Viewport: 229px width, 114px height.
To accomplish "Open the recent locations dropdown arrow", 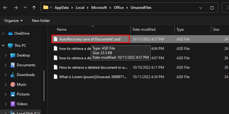I will coord(25,8).
